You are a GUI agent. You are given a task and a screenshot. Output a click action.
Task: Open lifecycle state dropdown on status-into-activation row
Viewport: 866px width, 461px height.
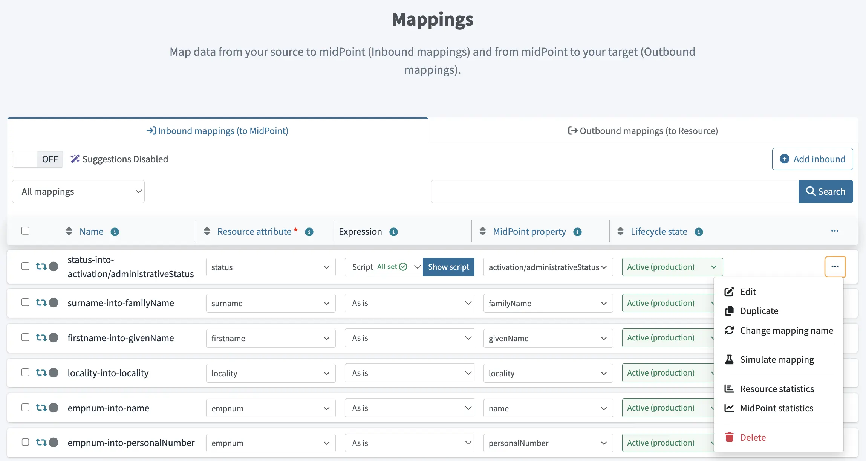(672, 267)
